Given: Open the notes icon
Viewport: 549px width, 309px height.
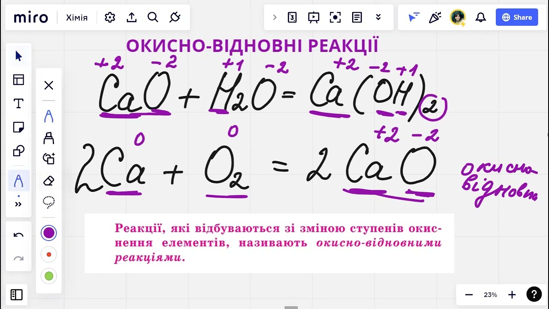Looking at the screenshot, I should pyautogui.click(x=357, y=17).
